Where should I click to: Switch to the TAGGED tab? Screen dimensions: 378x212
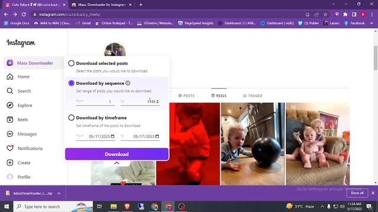point(253,95)
